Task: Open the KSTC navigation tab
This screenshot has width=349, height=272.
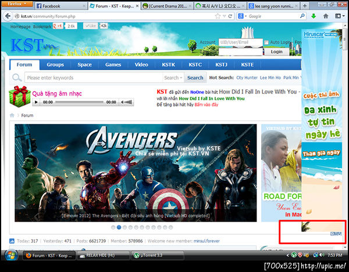Action: [195, 64]
